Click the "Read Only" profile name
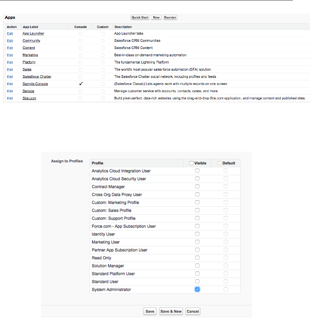Image resolution: width=310 pixels, height=323 pixels. point(101,258)
